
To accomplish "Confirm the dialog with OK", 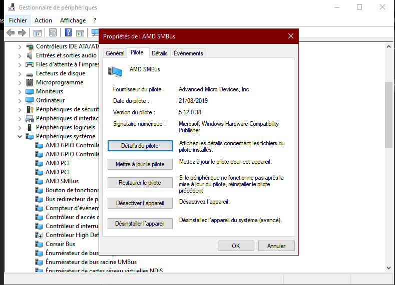I will (x=236, y=246).
